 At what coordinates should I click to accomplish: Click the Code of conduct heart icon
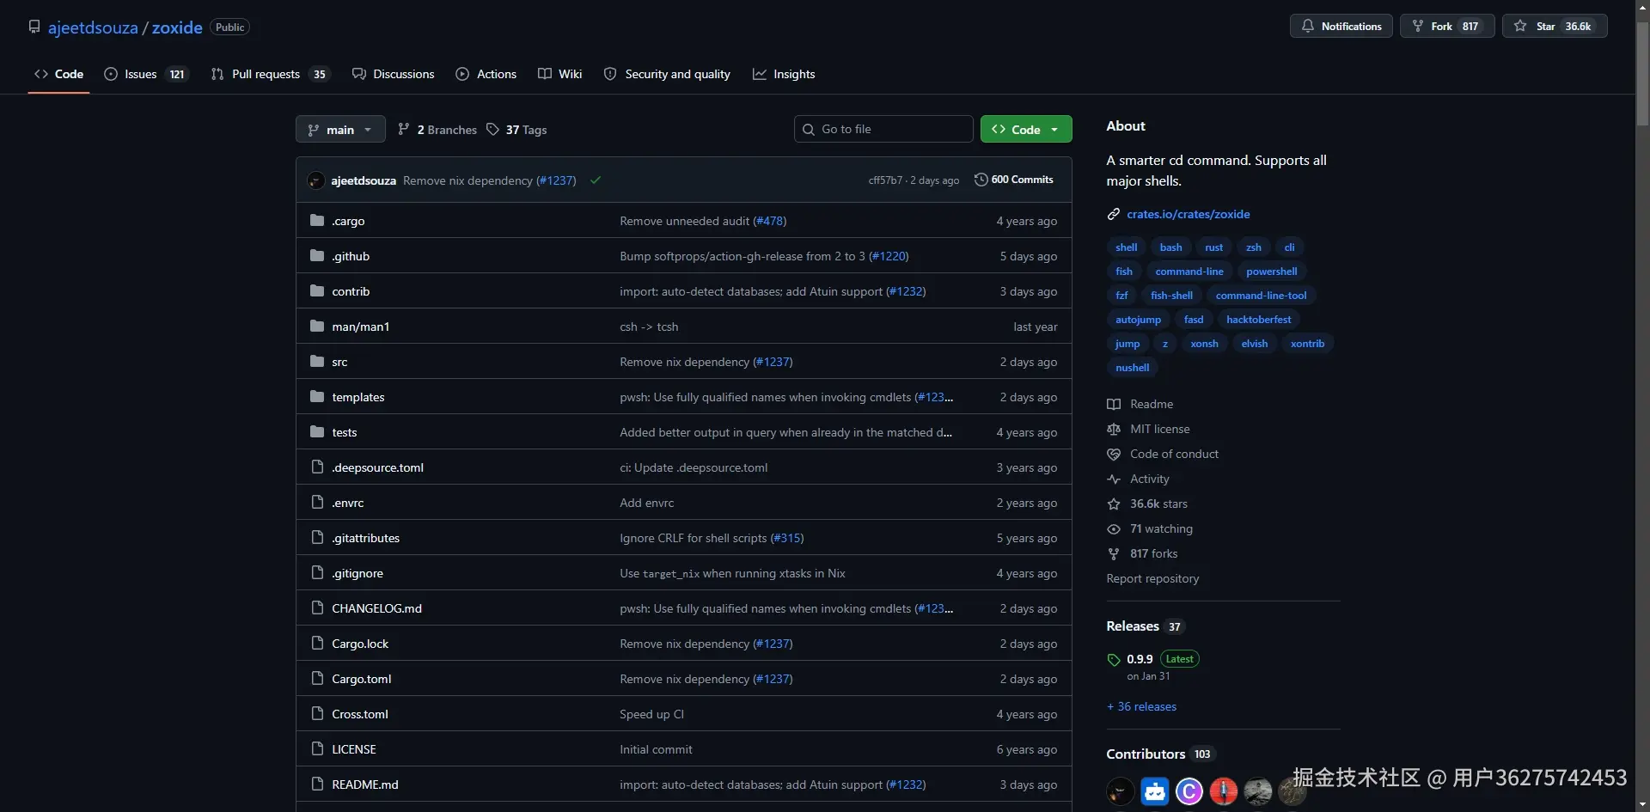(x=1114, y=454)
